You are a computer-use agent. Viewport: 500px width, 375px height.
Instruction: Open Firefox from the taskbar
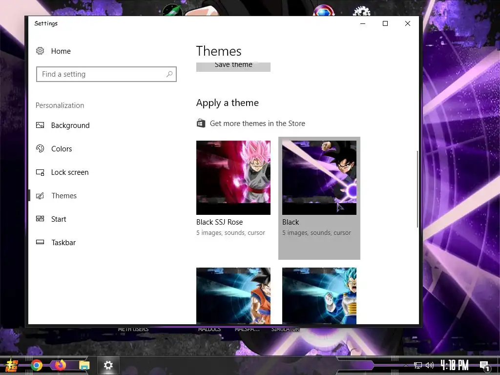[60, 365]
